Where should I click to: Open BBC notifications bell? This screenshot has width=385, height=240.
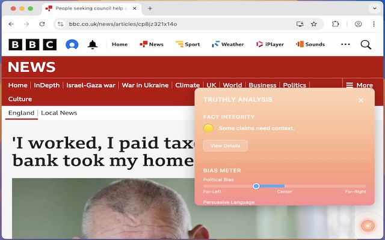(x=93, y=44)
